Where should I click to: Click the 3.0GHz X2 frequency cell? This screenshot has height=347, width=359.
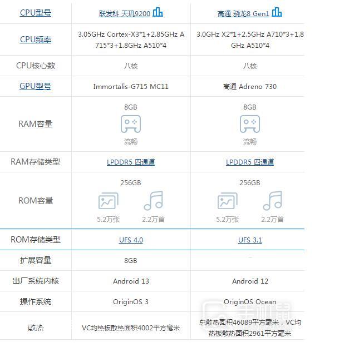[250, 39]
